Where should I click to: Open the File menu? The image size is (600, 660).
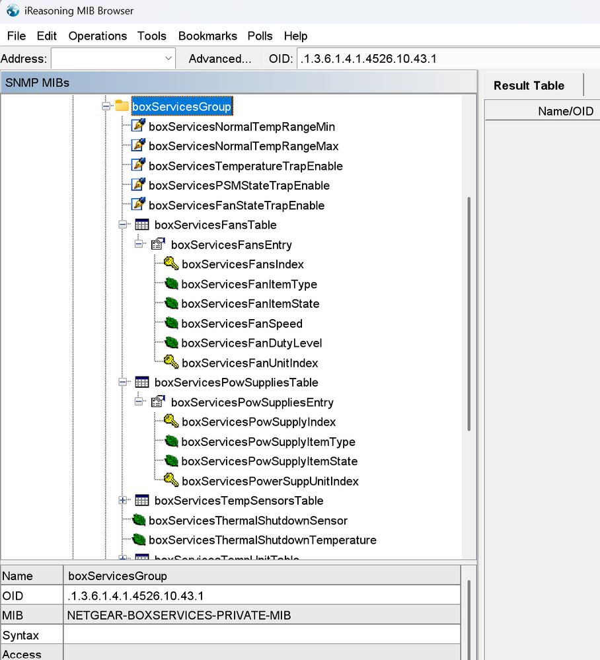(17, 36)
